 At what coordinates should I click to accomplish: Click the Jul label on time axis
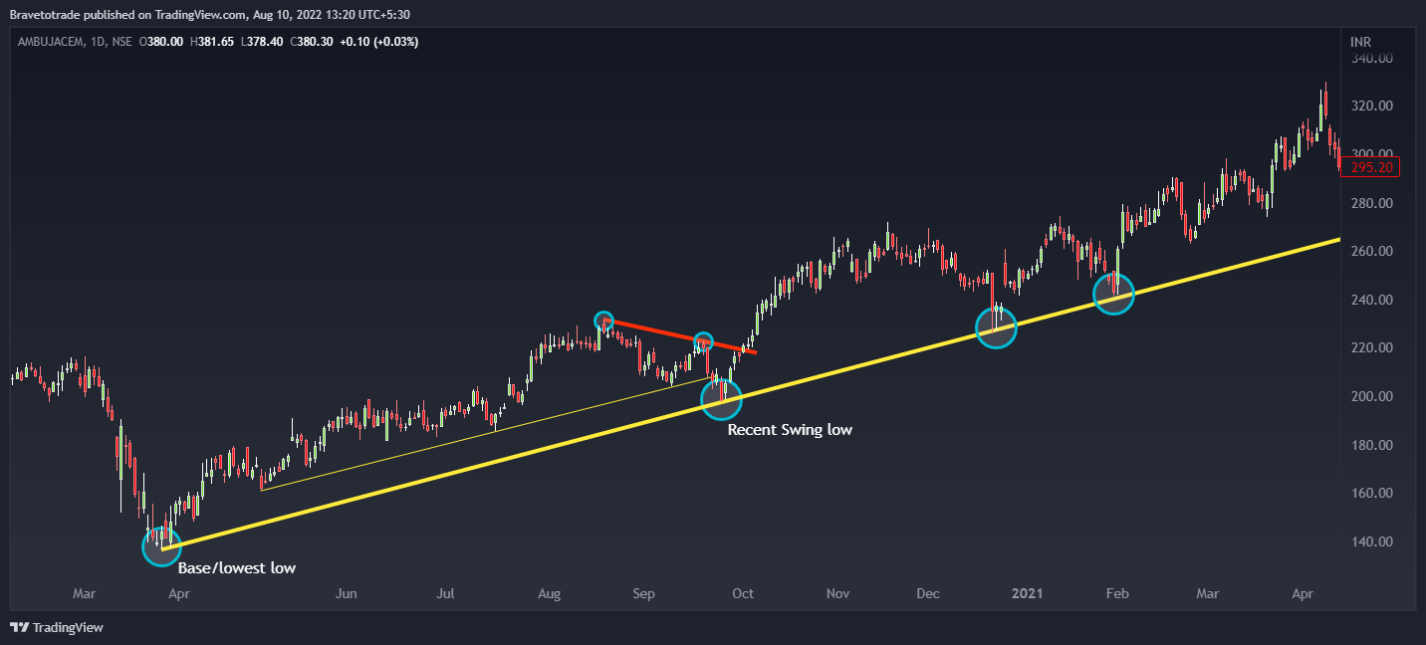pos(446,594)
